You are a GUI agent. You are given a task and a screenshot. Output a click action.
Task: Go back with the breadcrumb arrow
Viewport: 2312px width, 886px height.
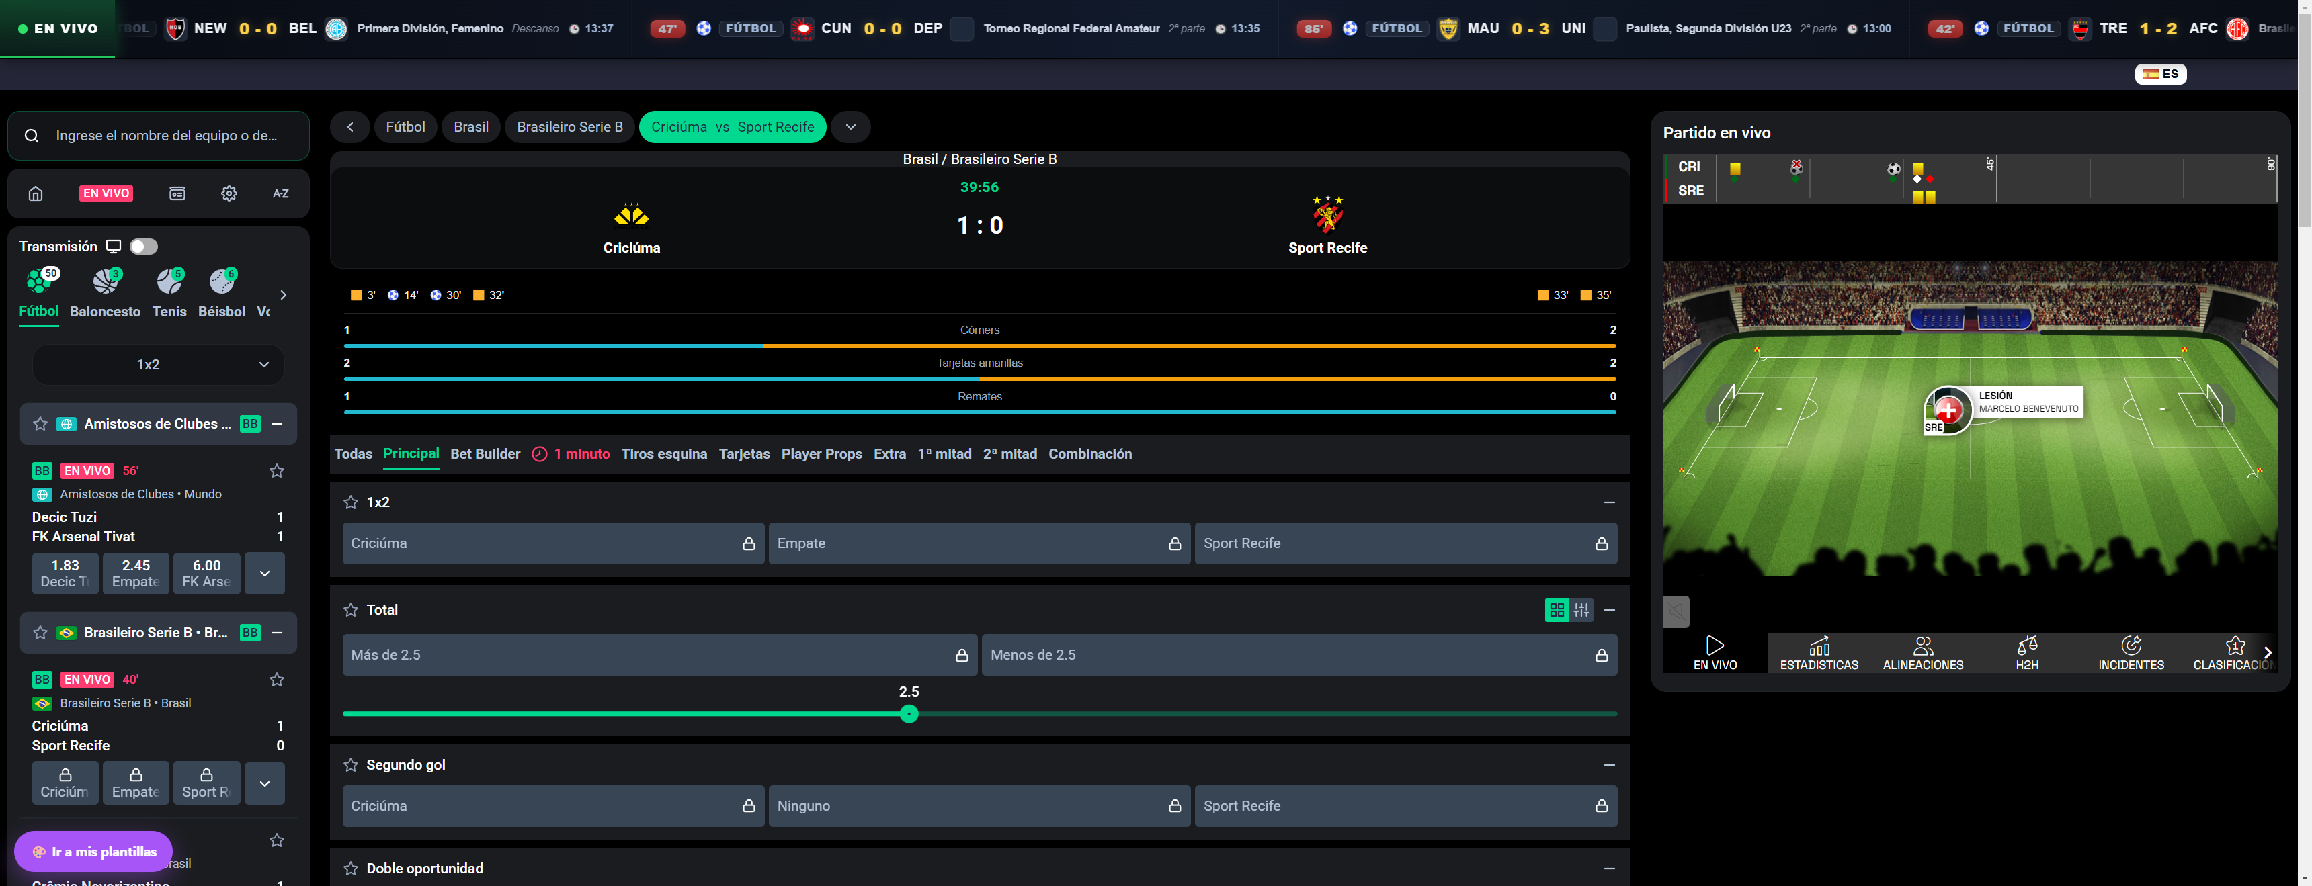(350, 128)
